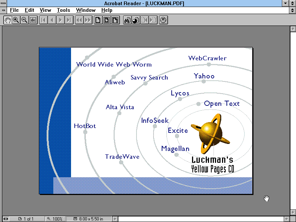The height and width of the screenshot is (222, 296).
Task: Open the Edit menu
Action: [30, 10]
